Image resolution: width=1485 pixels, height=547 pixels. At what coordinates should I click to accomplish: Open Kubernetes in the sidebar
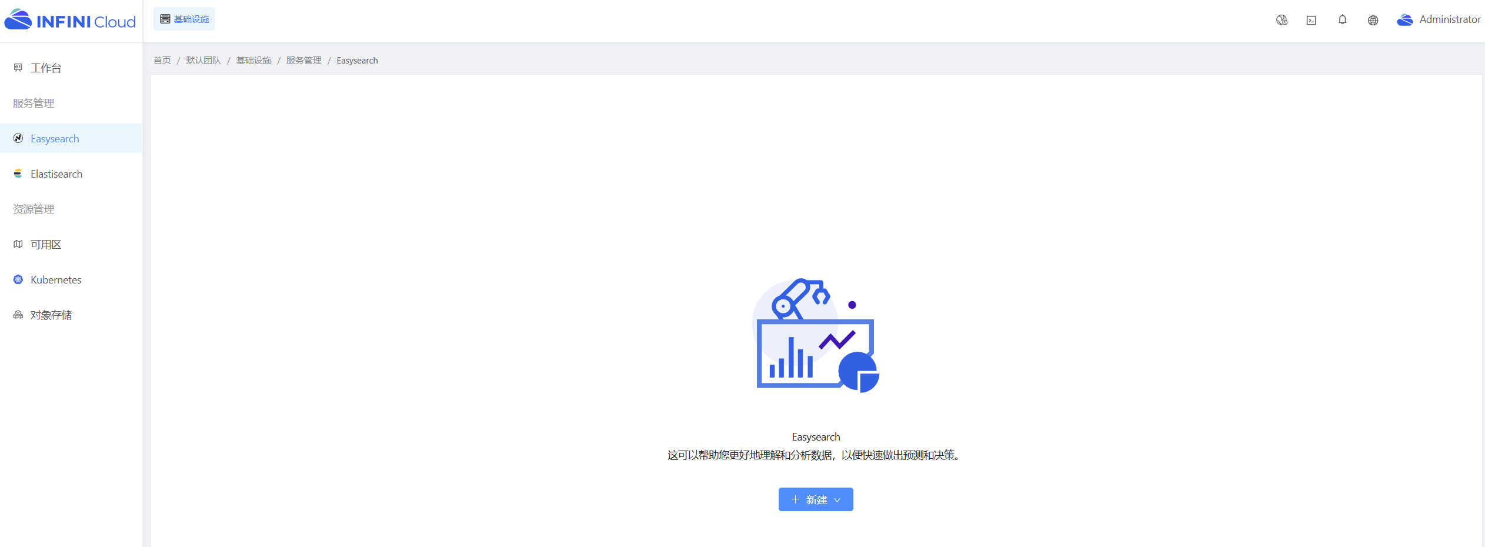[71, 279]
